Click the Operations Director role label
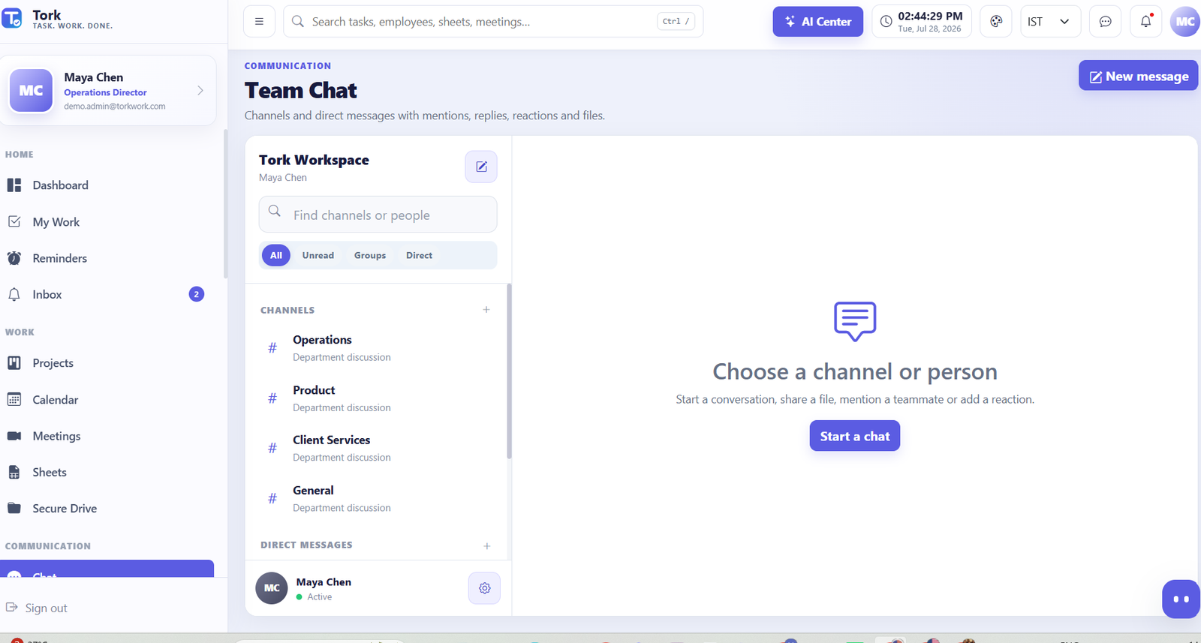1201x643 pixels. [105, 92]
